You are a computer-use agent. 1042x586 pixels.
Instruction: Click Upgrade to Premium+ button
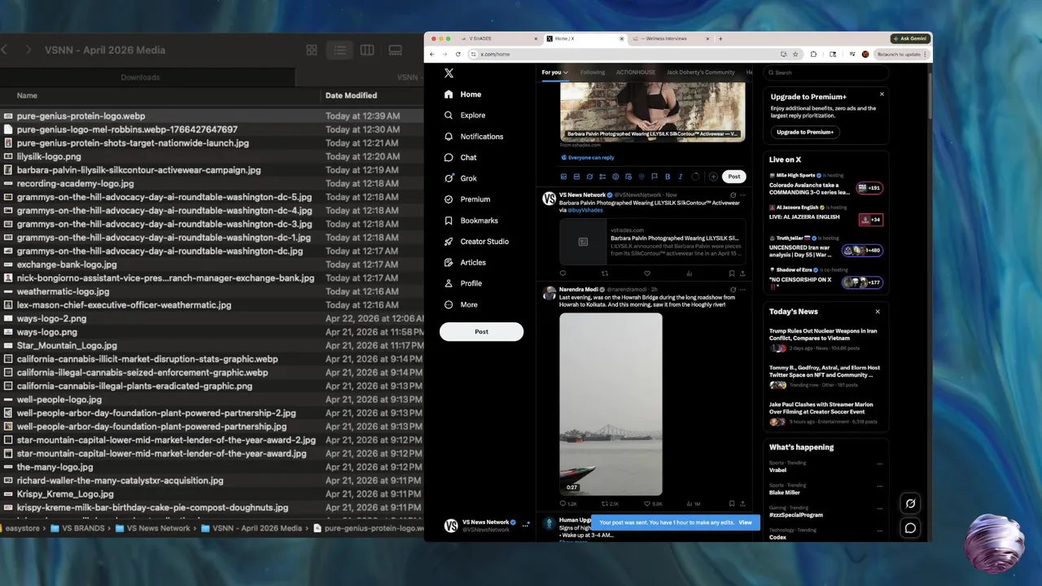[x=804, y=132]
